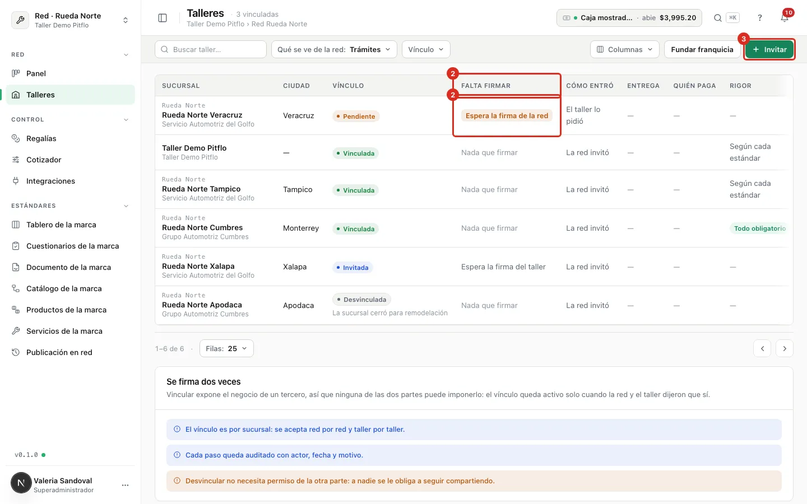Image resolution: width=807 pixels, height=504 pixels.
Task: Focus the Buscar taller search field
Action: [x=211, y=49]
